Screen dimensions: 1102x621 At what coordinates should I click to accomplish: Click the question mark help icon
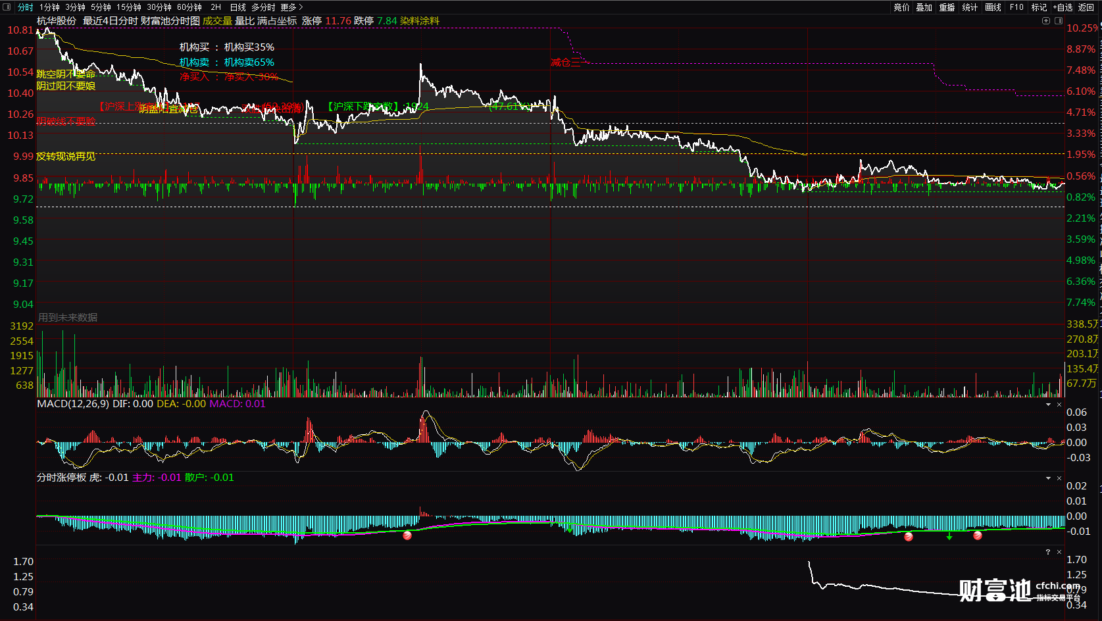[1048, 552]
